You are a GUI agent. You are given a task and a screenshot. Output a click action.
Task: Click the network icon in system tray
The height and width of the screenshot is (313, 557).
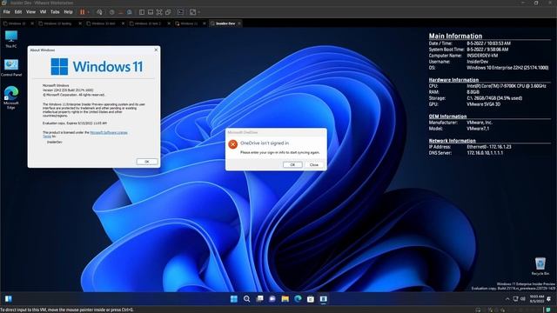tap(515, 299)
